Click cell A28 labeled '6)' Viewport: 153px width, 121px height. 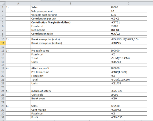coord(18,106)
